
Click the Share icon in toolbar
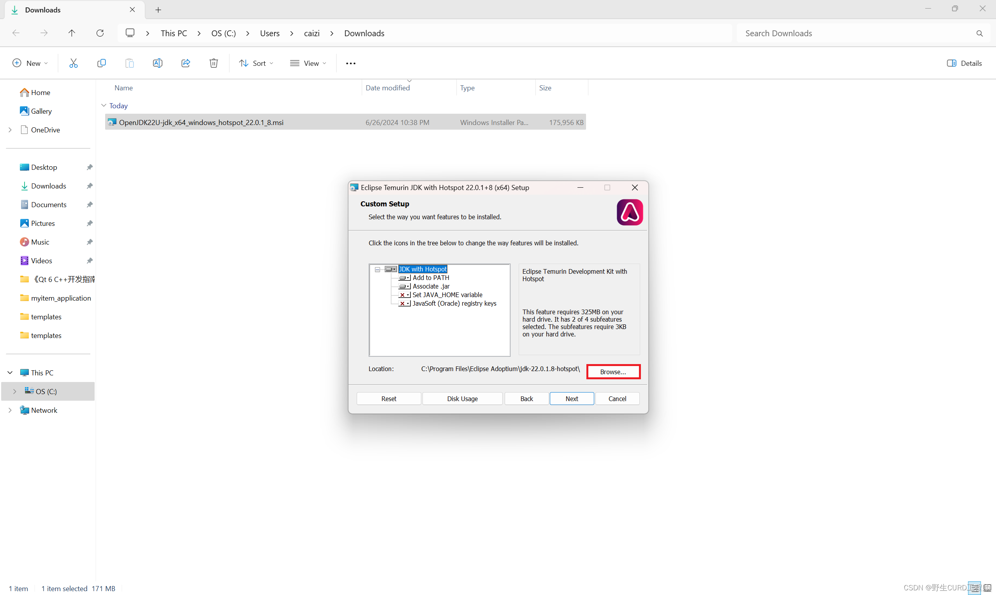click(x=186, y=63)
